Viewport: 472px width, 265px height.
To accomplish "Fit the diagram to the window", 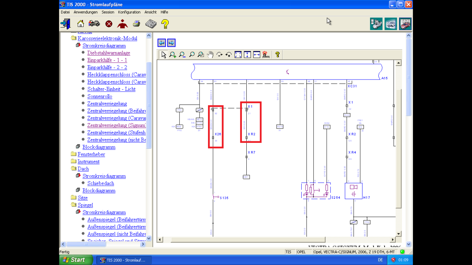I will pos(238,54).
